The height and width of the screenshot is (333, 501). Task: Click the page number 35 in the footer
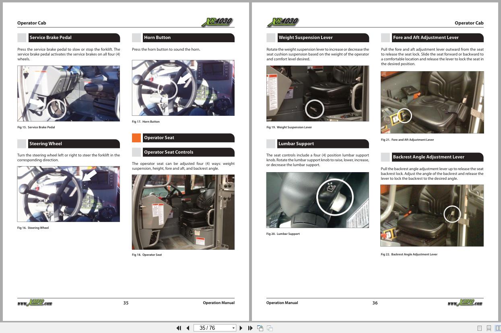tap(126, 303)
